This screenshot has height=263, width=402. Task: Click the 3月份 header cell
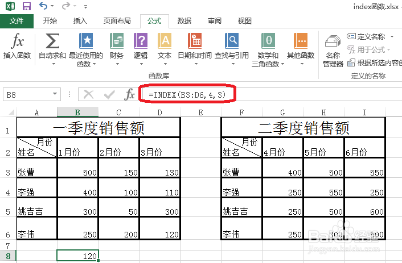pos(159,148)
